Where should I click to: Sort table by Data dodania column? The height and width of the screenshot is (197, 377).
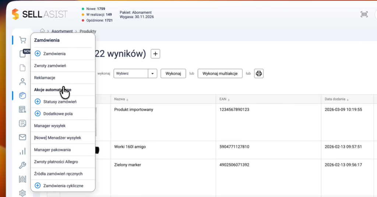(336, 99)
